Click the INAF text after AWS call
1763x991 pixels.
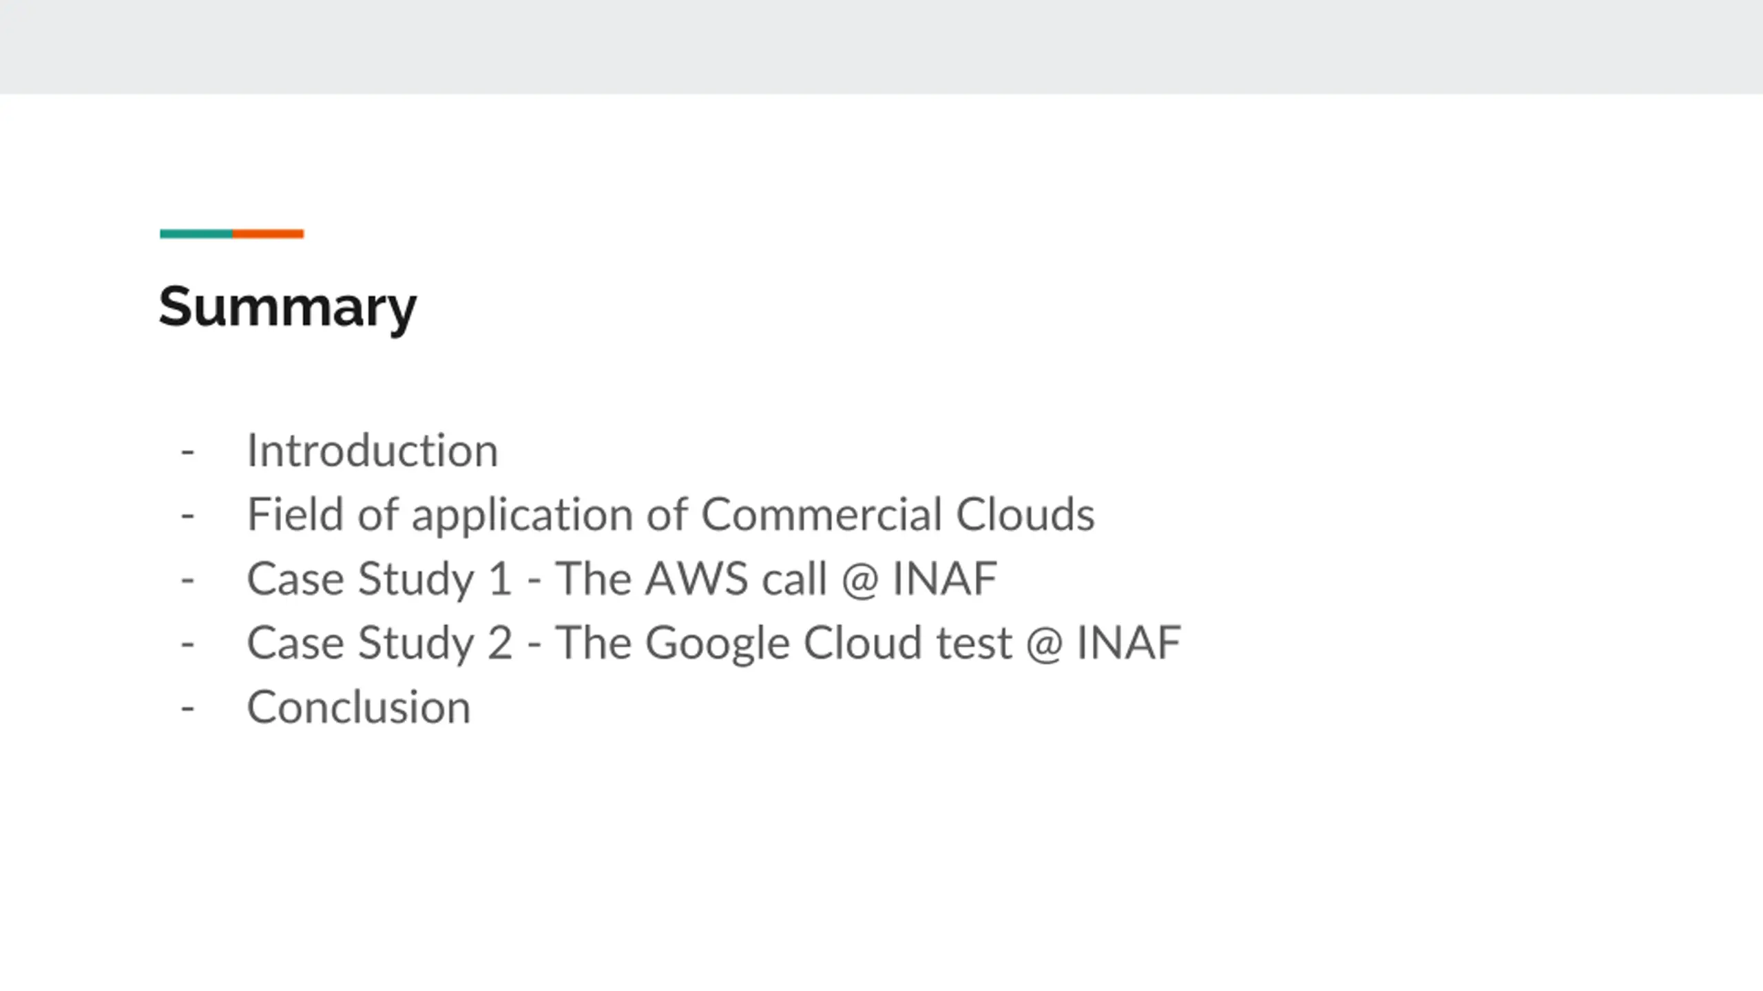tap(945, 579)
